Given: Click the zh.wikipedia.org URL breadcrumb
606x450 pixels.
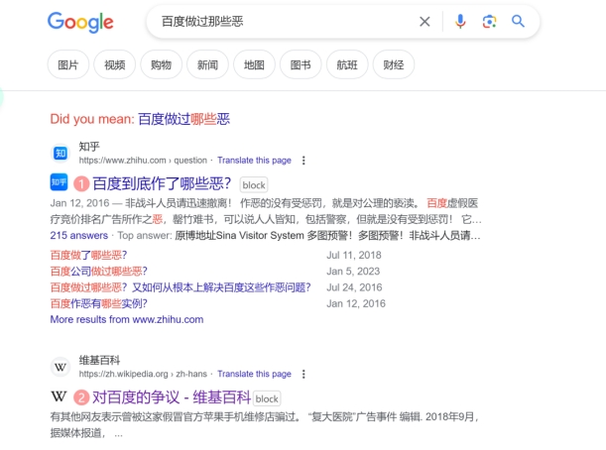Looking at the screenshot, I should point(143,374).
